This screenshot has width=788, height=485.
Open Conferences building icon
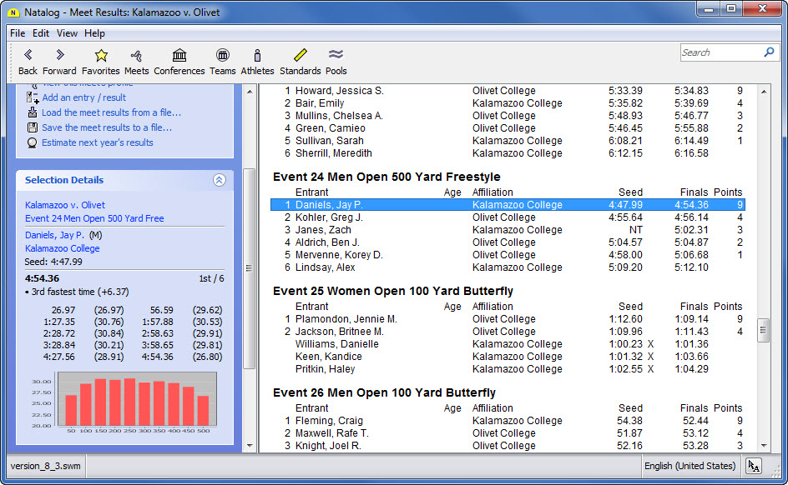(x=179, y=56)
